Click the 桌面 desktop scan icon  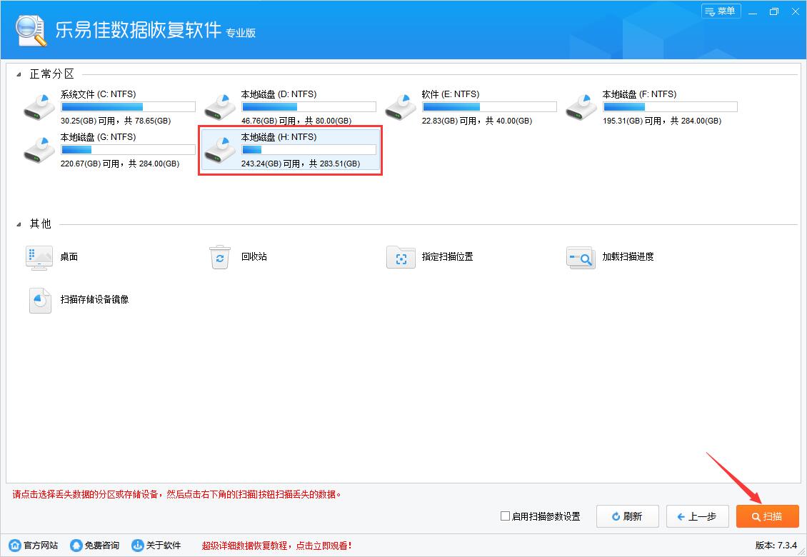[39, 257]
